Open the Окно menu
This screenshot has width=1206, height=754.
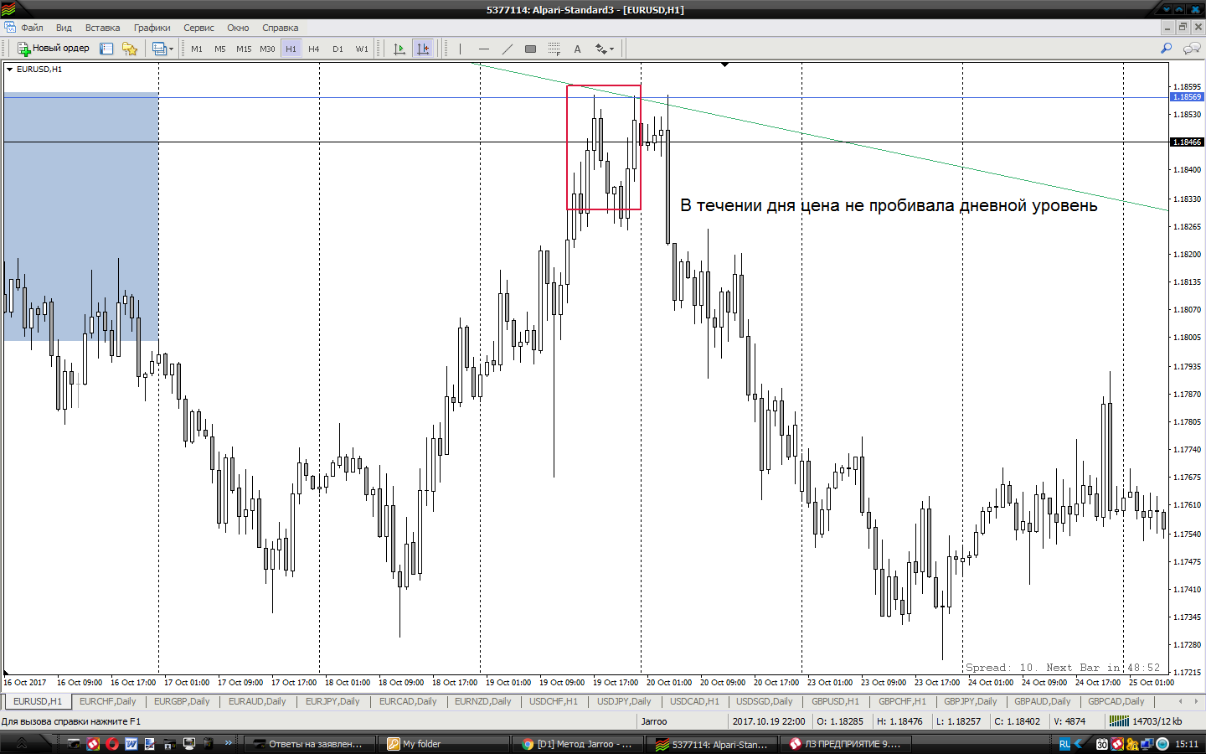click(238, 28)
